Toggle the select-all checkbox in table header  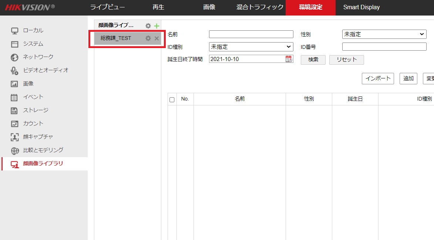coord(171,99)
